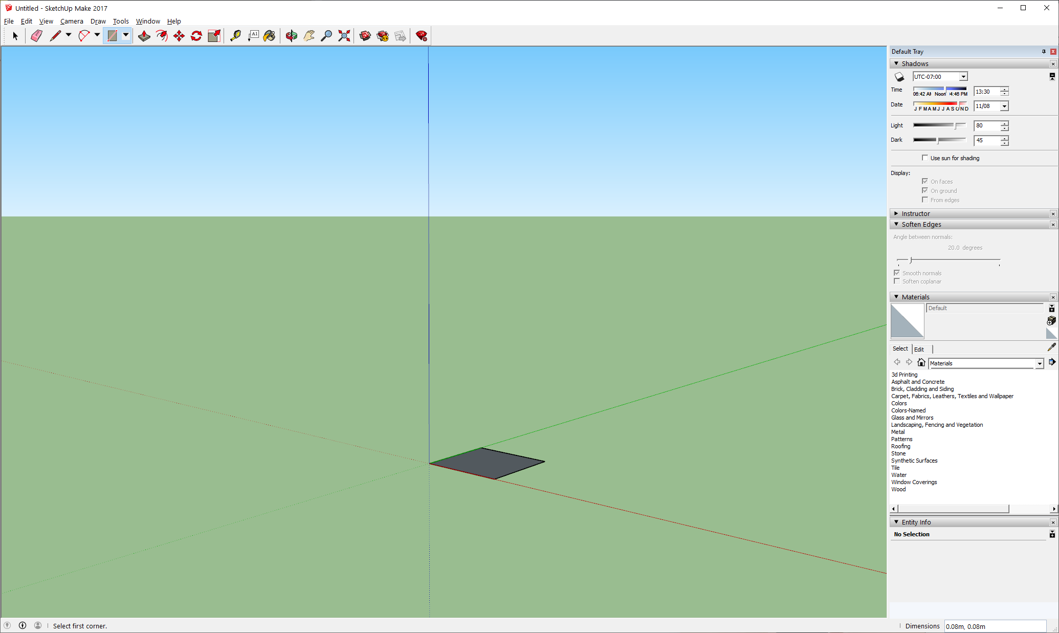Toggle the show shadows button
Viewport: 1059px width, 633px height.
point(899,77)
